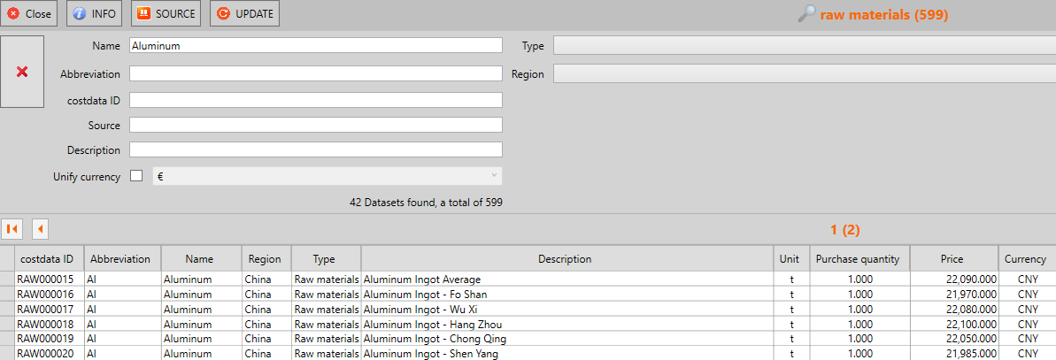Click the SOURCE button
1056x360 pixels.
click(x=166, y=13)
